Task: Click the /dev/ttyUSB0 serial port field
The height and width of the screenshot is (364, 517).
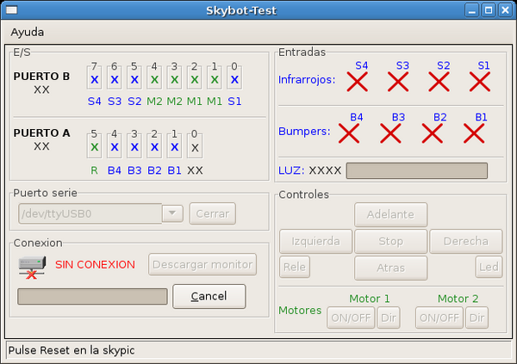Action: 89,213
